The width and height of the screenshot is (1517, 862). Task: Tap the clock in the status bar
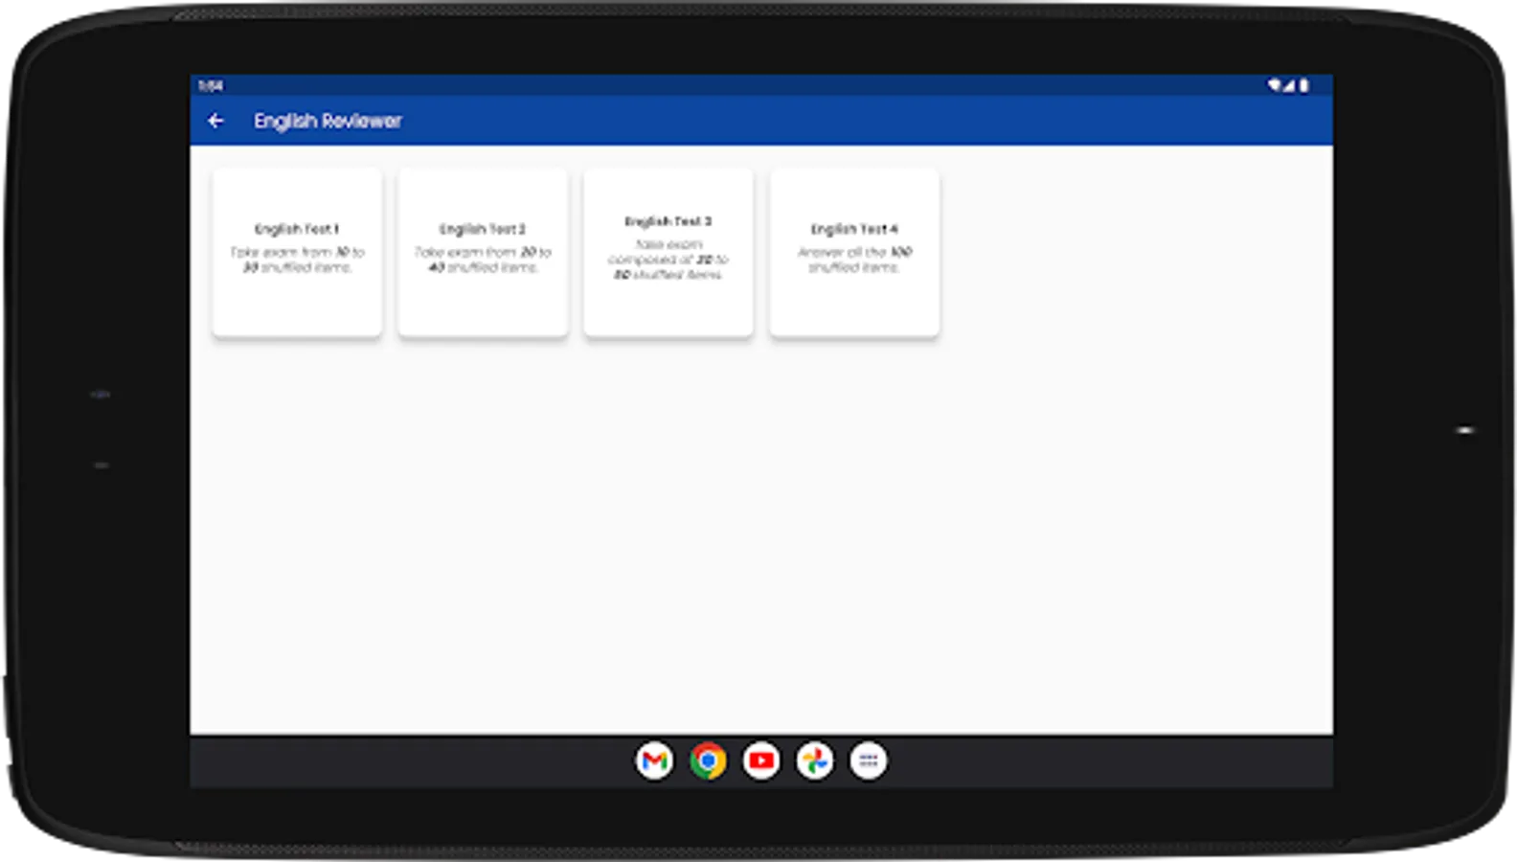click(211, 85)
